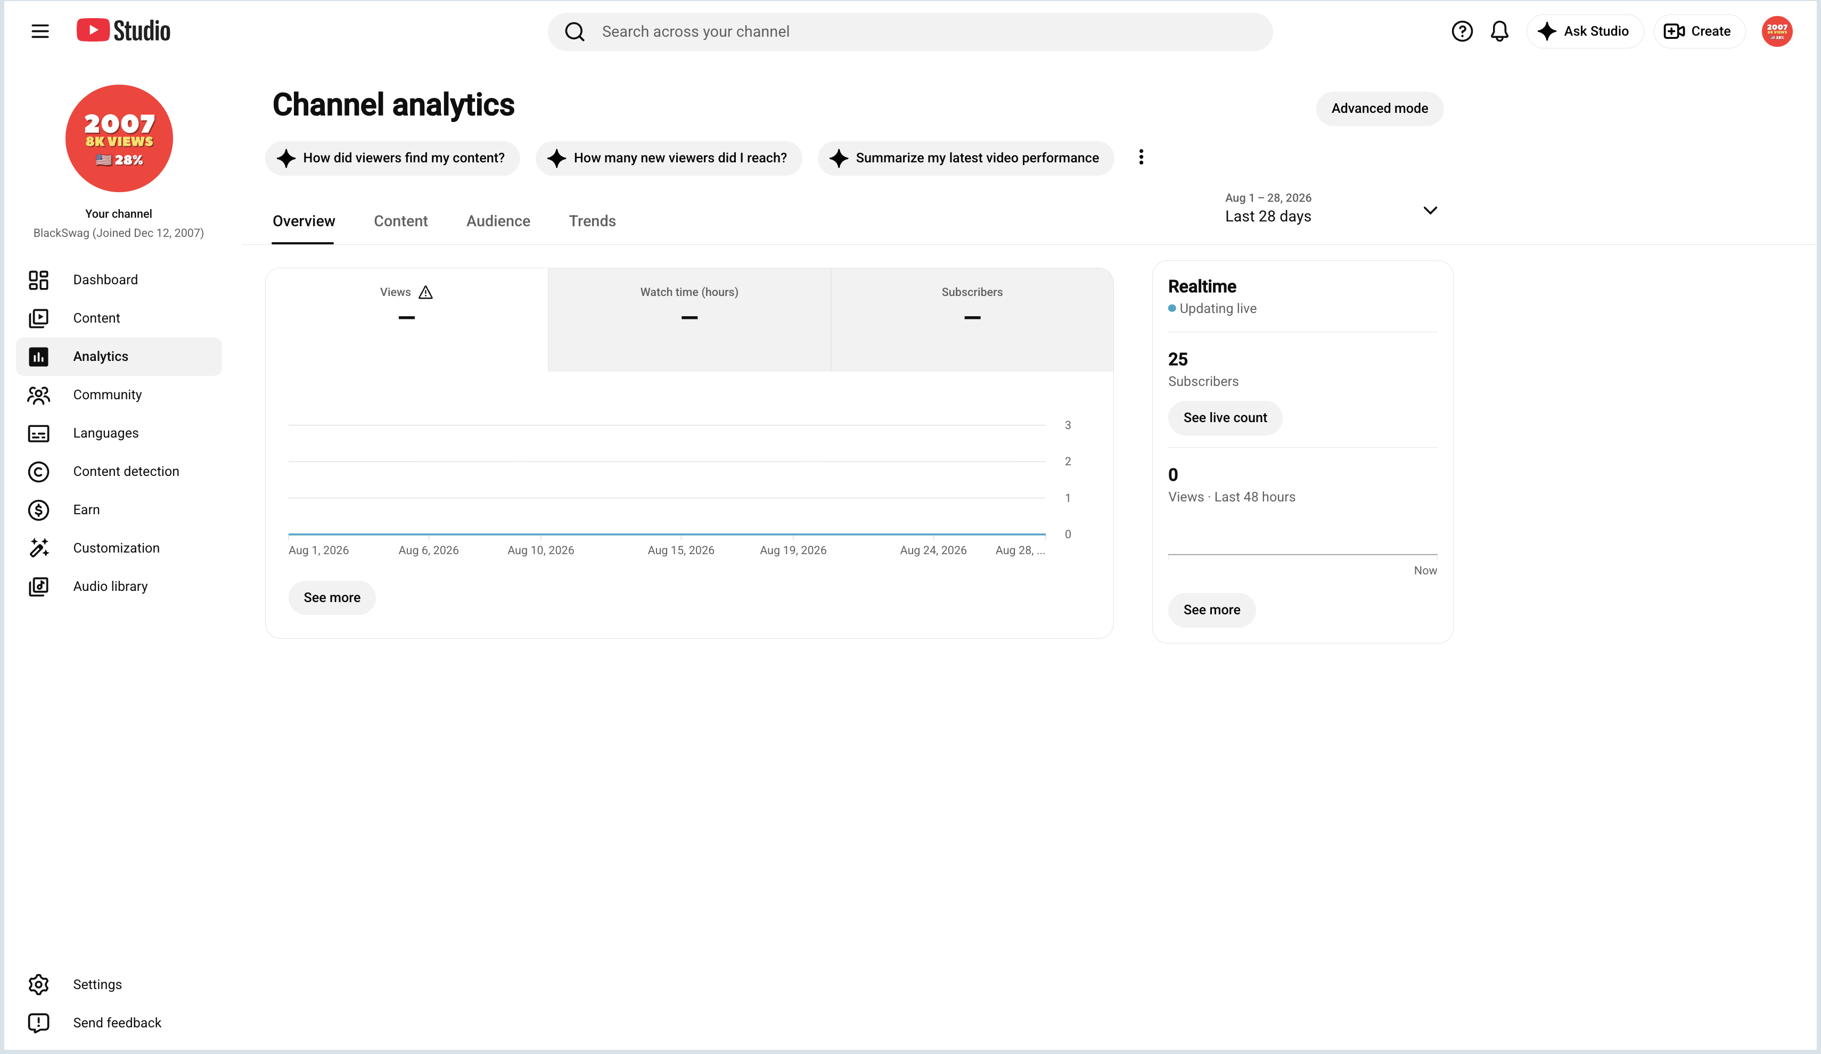Click 'Views · Last 48 hours' text

click(x=1232, y=498)
